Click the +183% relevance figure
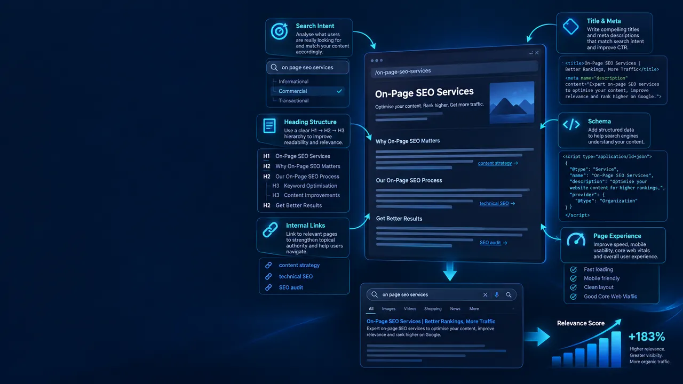 647,337
